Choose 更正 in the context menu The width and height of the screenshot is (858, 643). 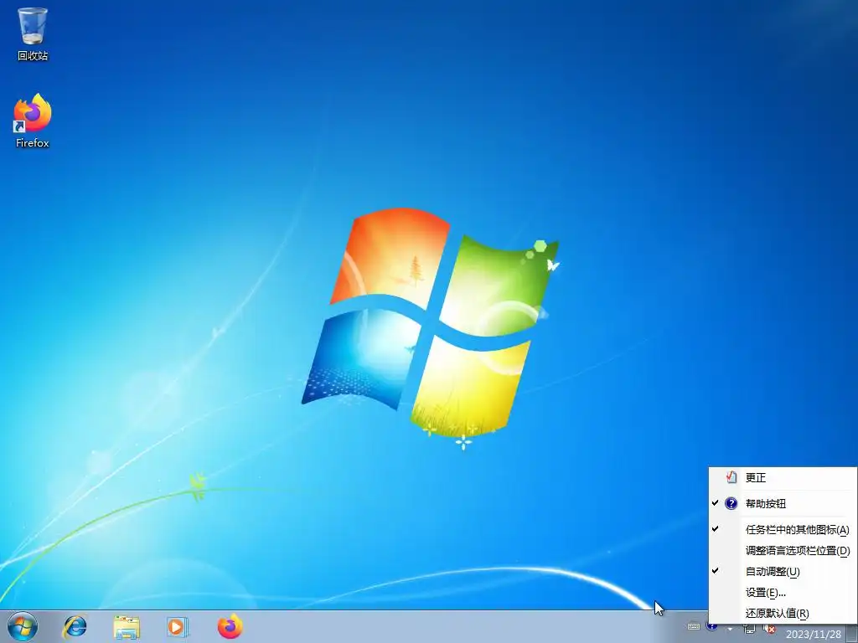click(783, 478)
